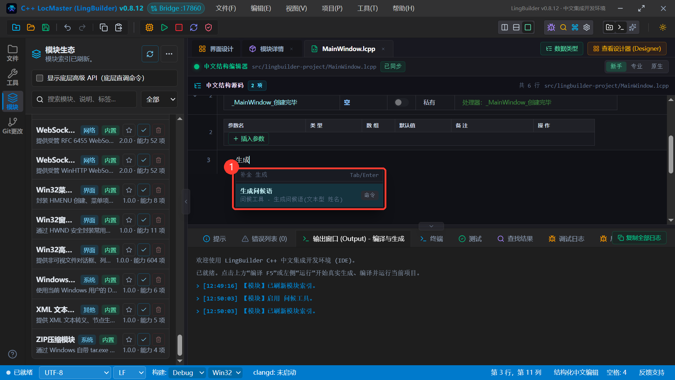The height and width of the screenshot is (380, 675).
Task: Open the 文件 sidebar panel
Action: click(x=13, y=53)
